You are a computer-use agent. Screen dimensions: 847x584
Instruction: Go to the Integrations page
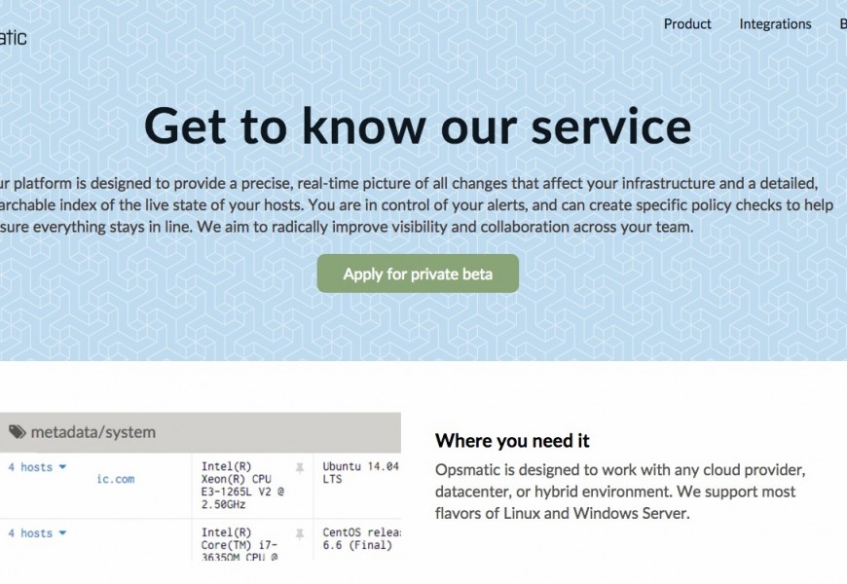coord(775,24)
